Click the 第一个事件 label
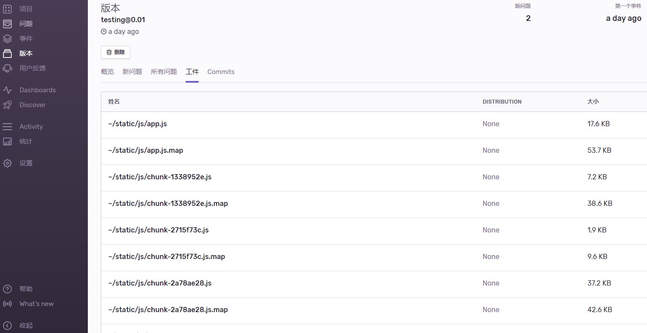This screenshot has width=647, height=333. [628, 6]
